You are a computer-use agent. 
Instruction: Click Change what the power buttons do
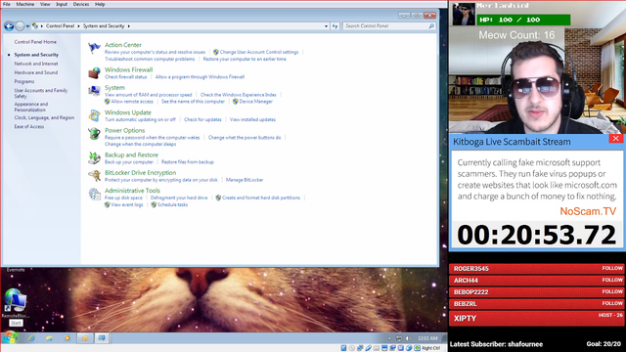[245, 137]
